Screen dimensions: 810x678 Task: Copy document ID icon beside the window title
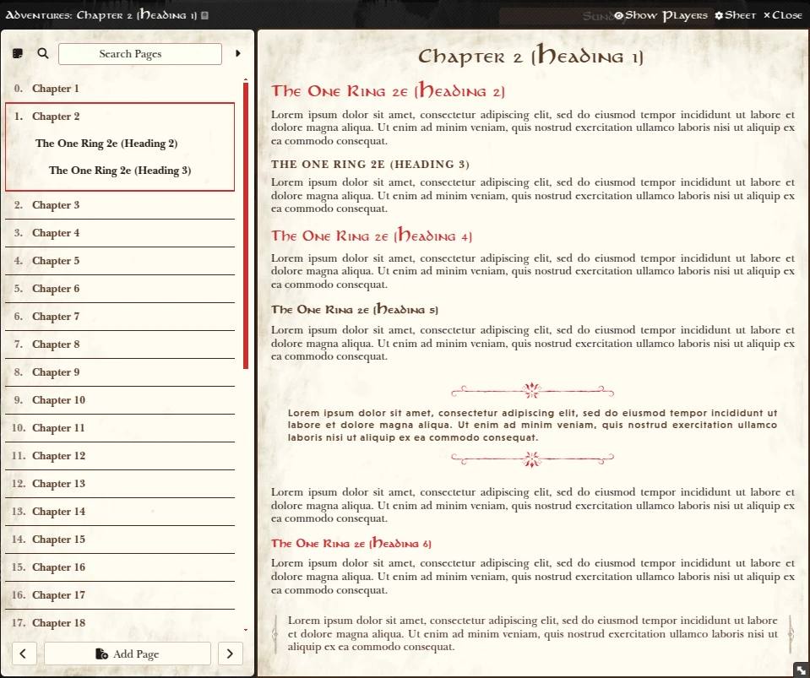coord(204,15)
